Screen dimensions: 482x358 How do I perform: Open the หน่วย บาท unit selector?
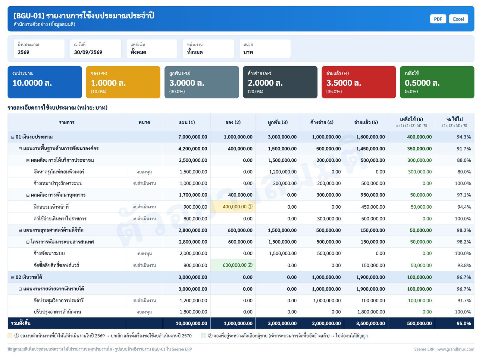tap(265, 48)
